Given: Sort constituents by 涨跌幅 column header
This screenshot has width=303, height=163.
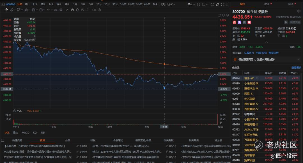Looking at the screenshot, I should 282,73.
